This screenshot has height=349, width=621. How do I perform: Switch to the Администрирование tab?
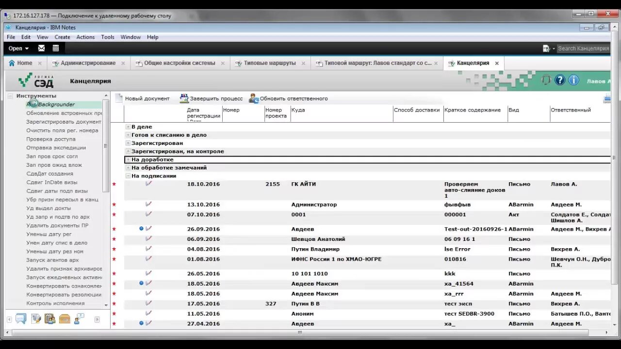[88, 63]
